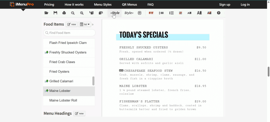Open QR Menus page
Viewport: 270px width, 122px height.
tap(129, 5)
